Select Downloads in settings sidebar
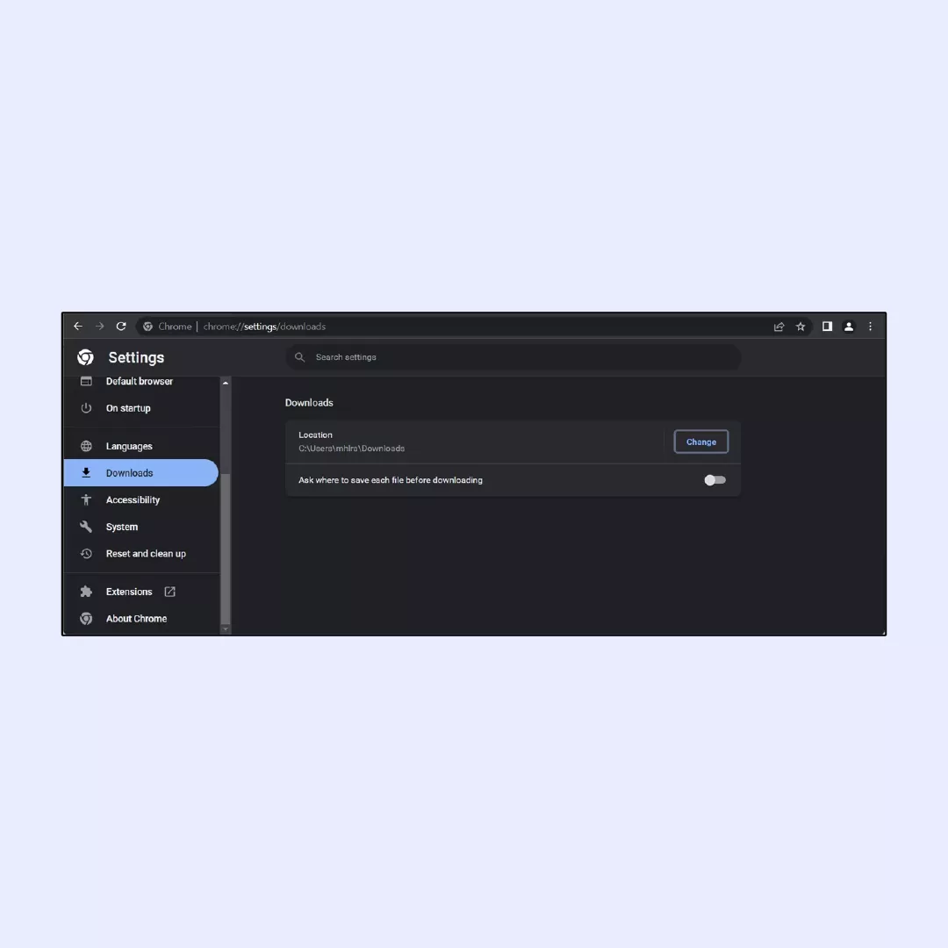948x948 pixels. click(140, 473)
